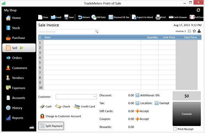Image resolution: width=205 pixels, height=133 pixels.
Task: Click the refresh sync icon top right
Action: click(198, 10)
